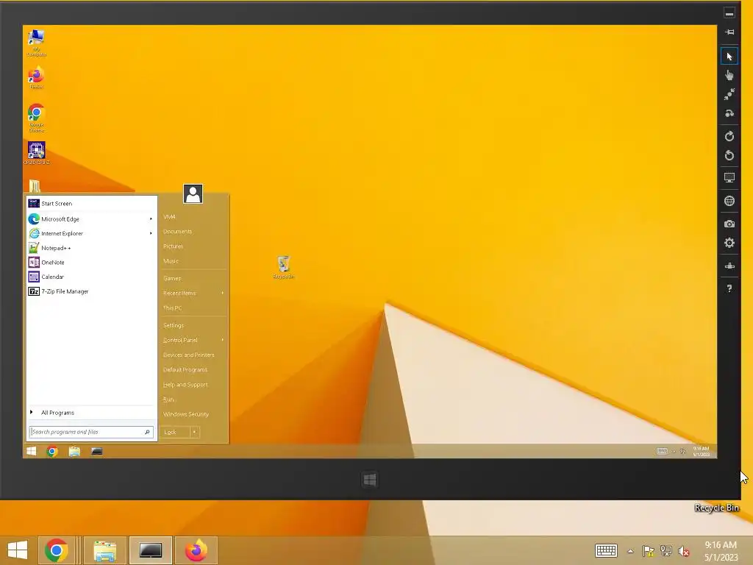The image size is (753, 565).
Task: Open network properties icon in simulator toolbar
Action: (729, 266)
